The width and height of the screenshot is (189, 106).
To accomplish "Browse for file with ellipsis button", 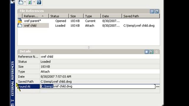I will click(x=158, y=87).
